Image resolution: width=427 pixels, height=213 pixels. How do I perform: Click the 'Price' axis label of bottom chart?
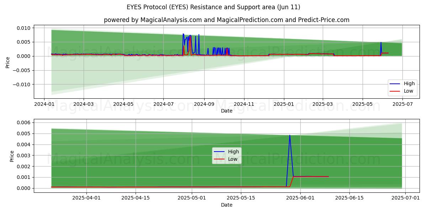click(x=12, y=156)
